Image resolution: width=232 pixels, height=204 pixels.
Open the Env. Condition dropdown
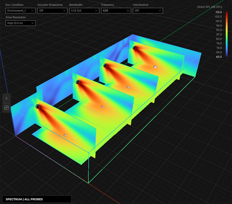coord(20,11)
